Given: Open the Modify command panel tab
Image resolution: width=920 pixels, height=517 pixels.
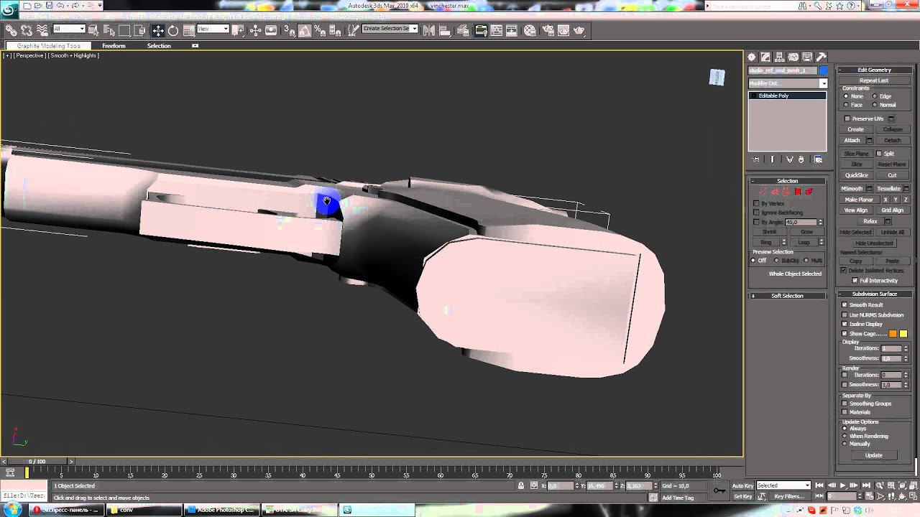Looking at the screenshot, I should point(765,57).
